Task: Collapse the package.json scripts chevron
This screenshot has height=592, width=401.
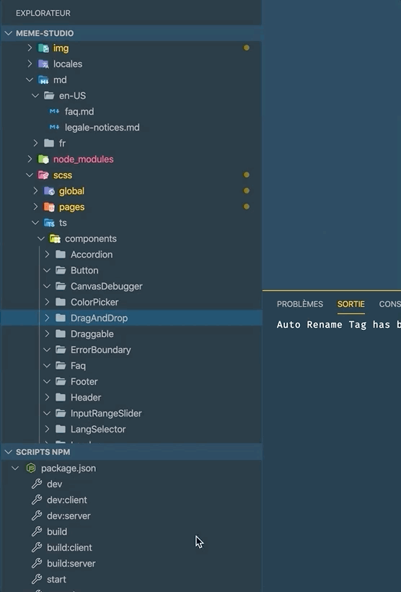Action: coord(15,468)
